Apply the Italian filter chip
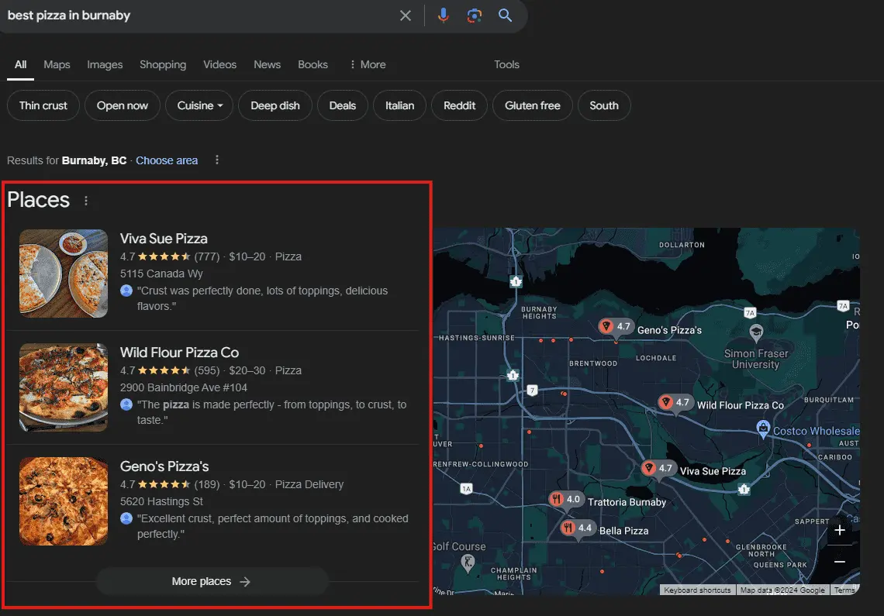884x616 pixels. point(399,105)
